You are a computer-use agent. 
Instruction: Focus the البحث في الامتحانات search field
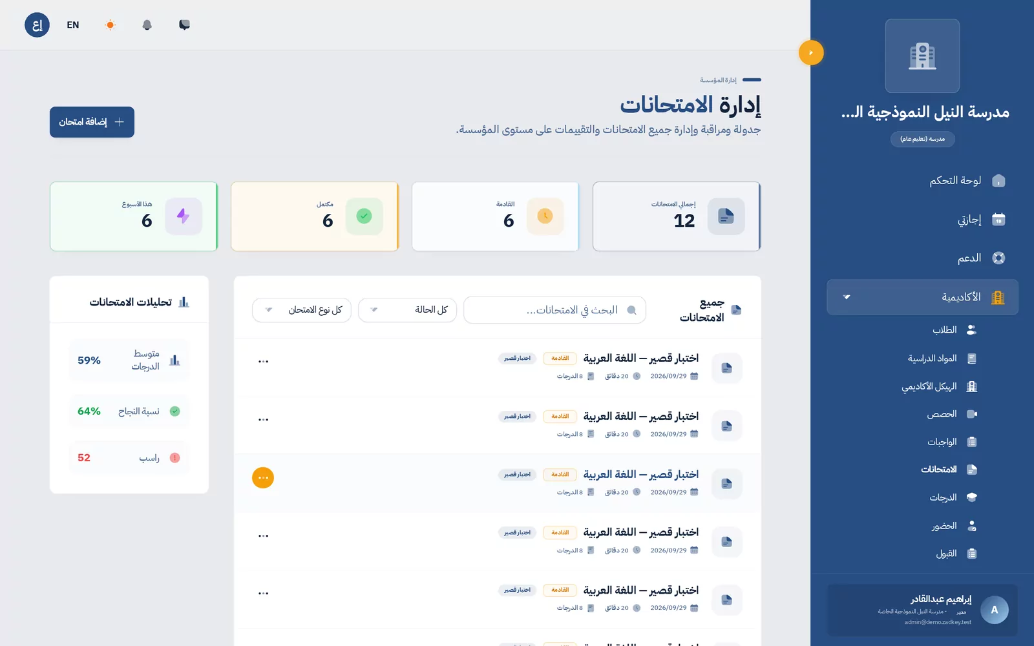tap(554, 310)
